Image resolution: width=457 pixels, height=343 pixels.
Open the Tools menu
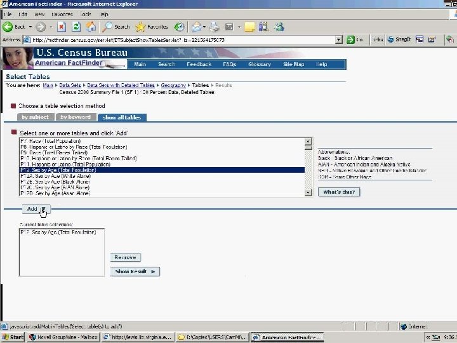click(x=86, y=14)
